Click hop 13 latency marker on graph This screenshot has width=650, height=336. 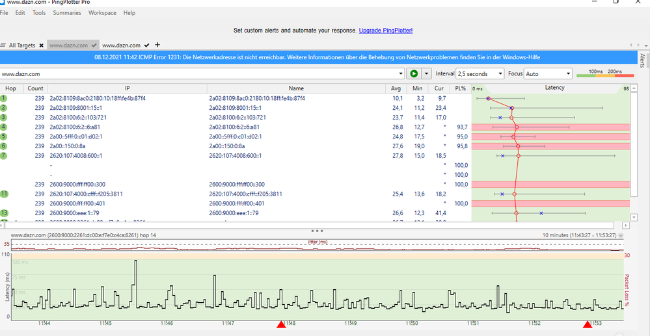coord(517,213)
